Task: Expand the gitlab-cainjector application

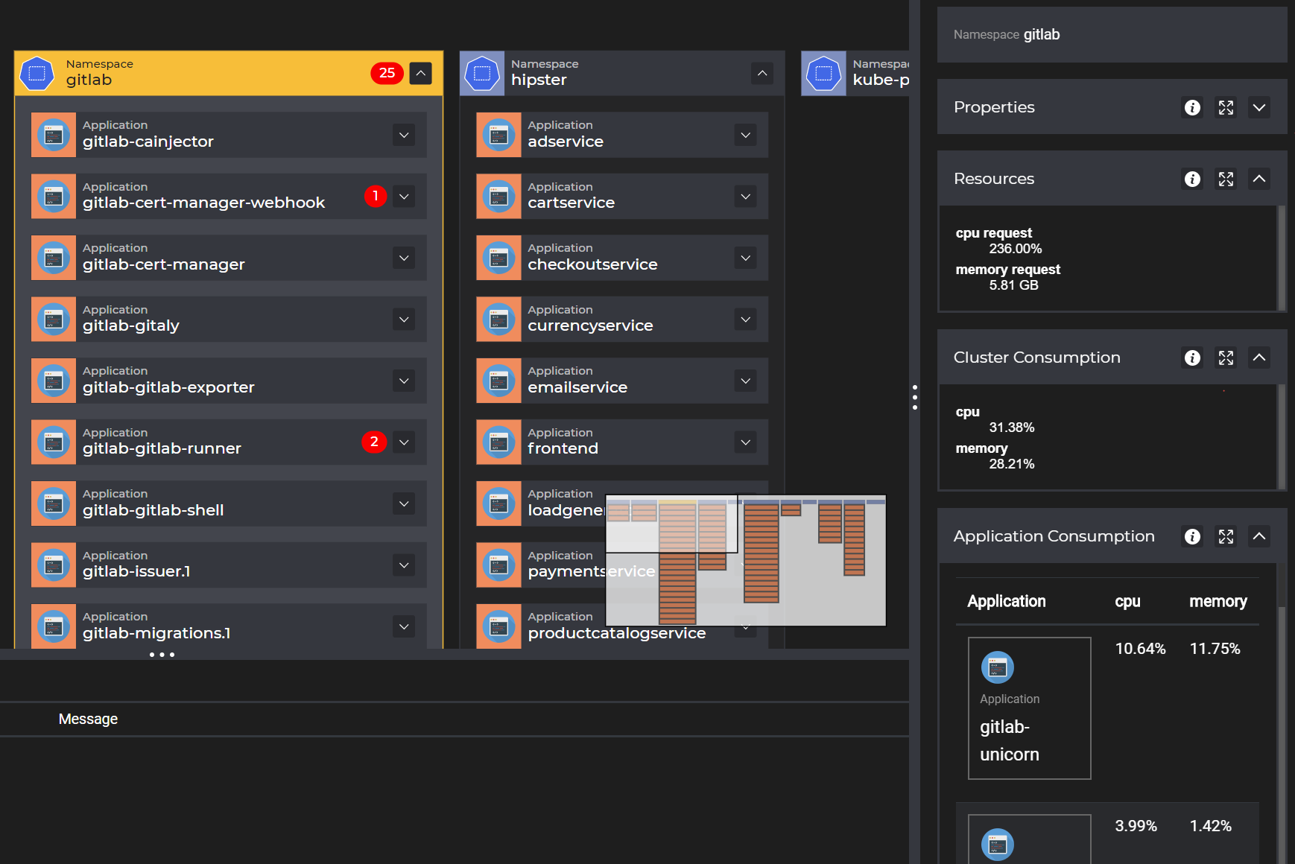Action: [404, 135]
